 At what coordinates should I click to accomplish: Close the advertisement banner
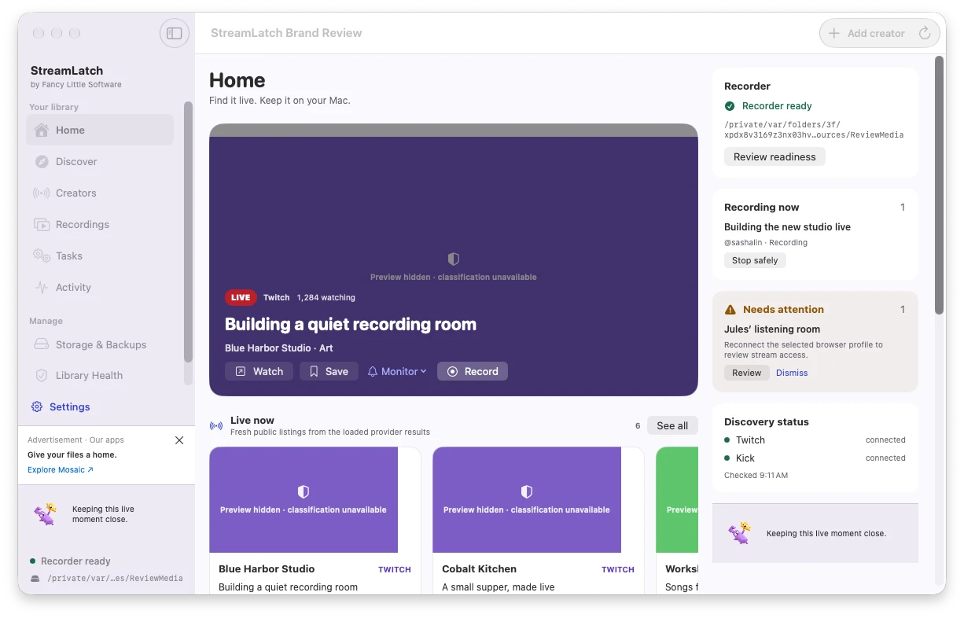(179, 440)
